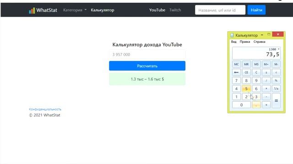This screenshot has height=164, width=293.
Task: Click the Рассчитать button
Action: 147,66
